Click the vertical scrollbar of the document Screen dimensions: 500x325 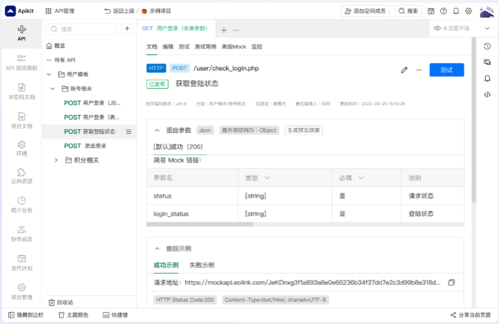coord(474,120)
